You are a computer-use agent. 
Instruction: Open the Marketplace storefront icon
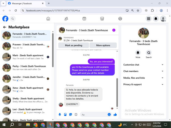point(102,19)
